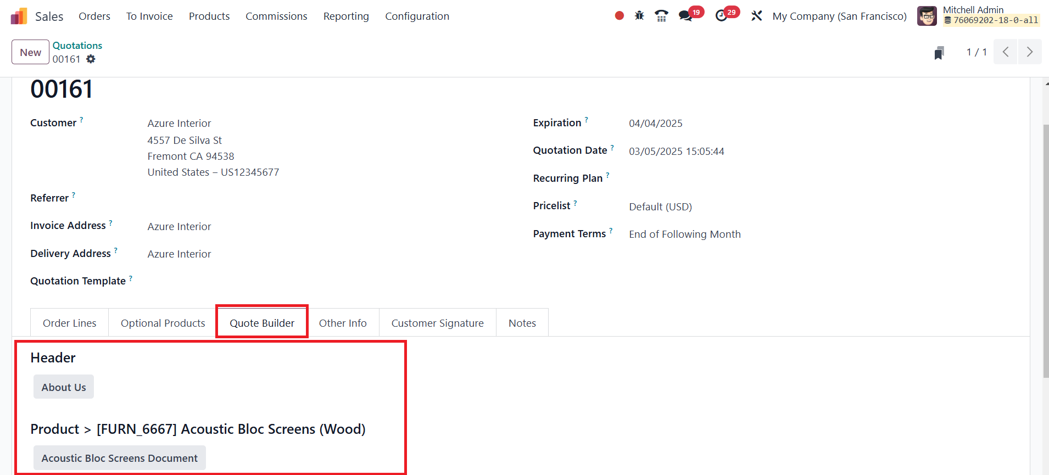This screenshot has height=475, width=1049.
Task: Open the Configuration menu
Action: [x=417, y=16]
